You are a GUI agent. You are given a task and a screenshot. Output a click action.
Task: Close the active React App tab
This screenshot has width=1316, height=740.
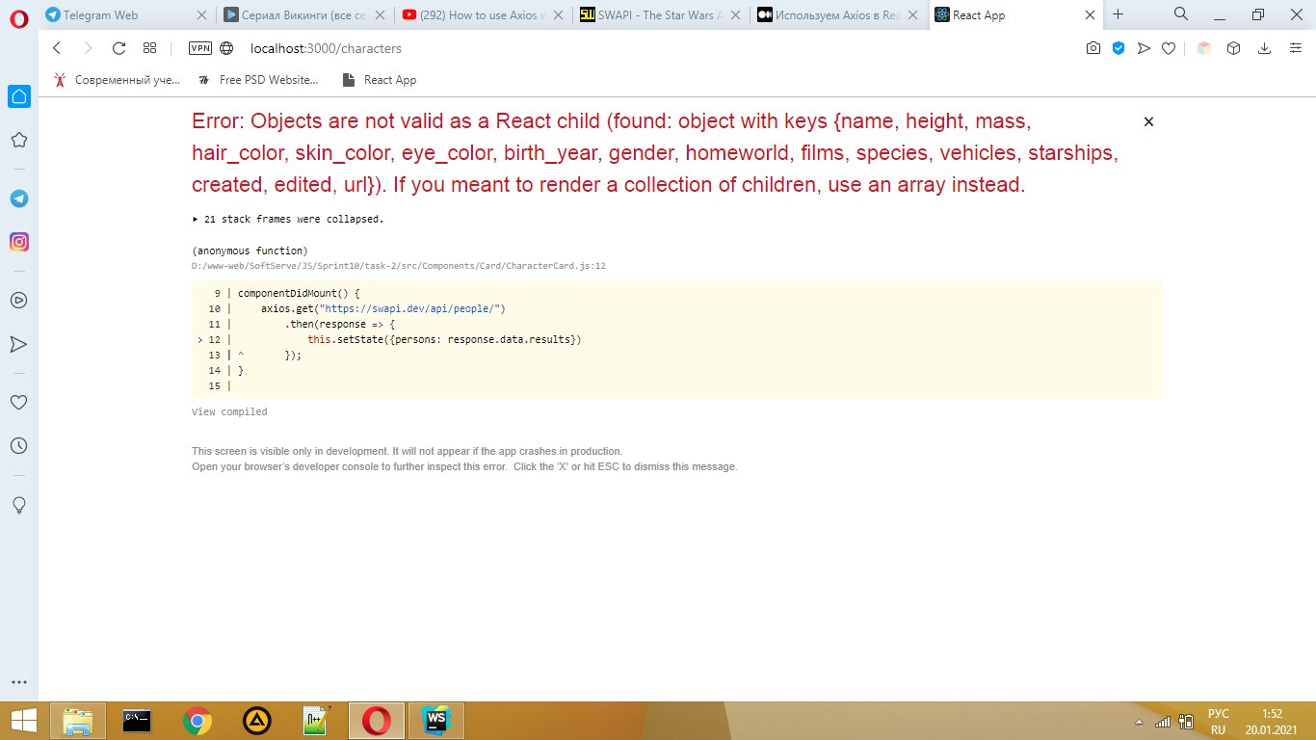click(x=1091, y=15)
